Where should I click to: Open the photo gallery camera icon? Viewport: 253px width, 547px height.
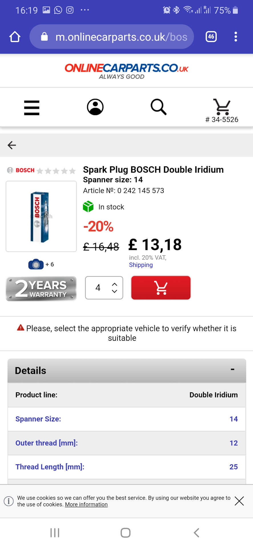pyautogui.click(x=36, y=264)
